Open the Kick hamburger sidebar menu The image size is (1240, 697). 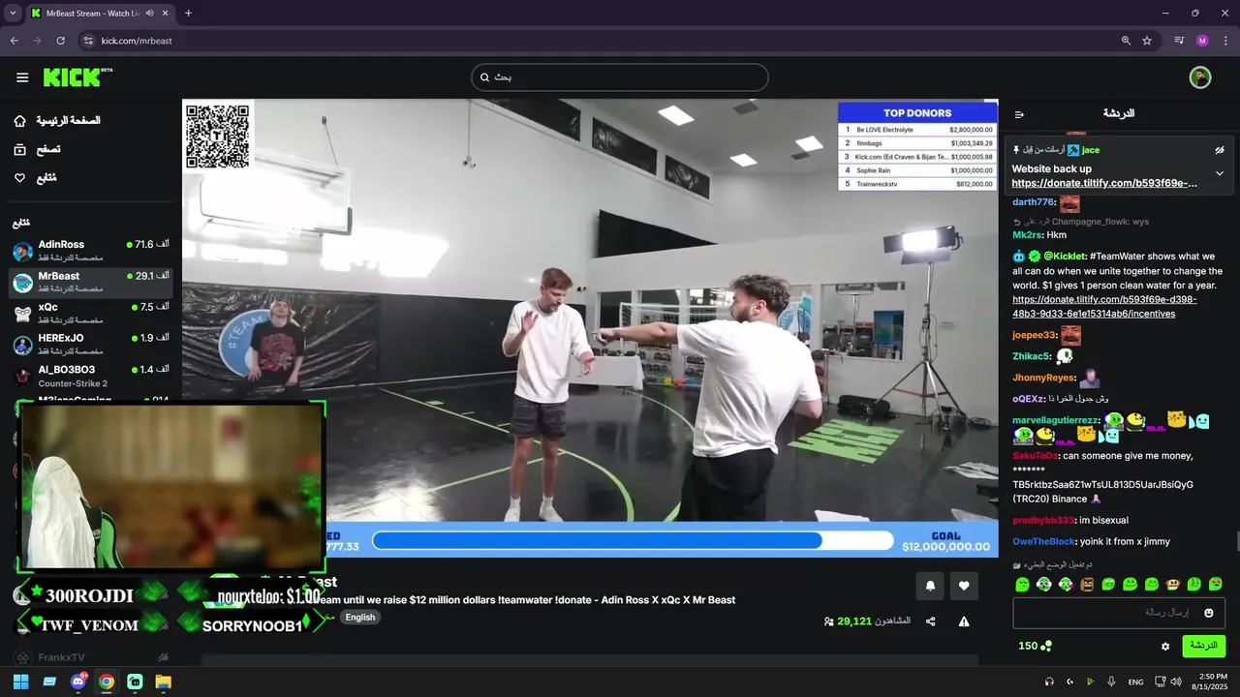pos(22,77)
